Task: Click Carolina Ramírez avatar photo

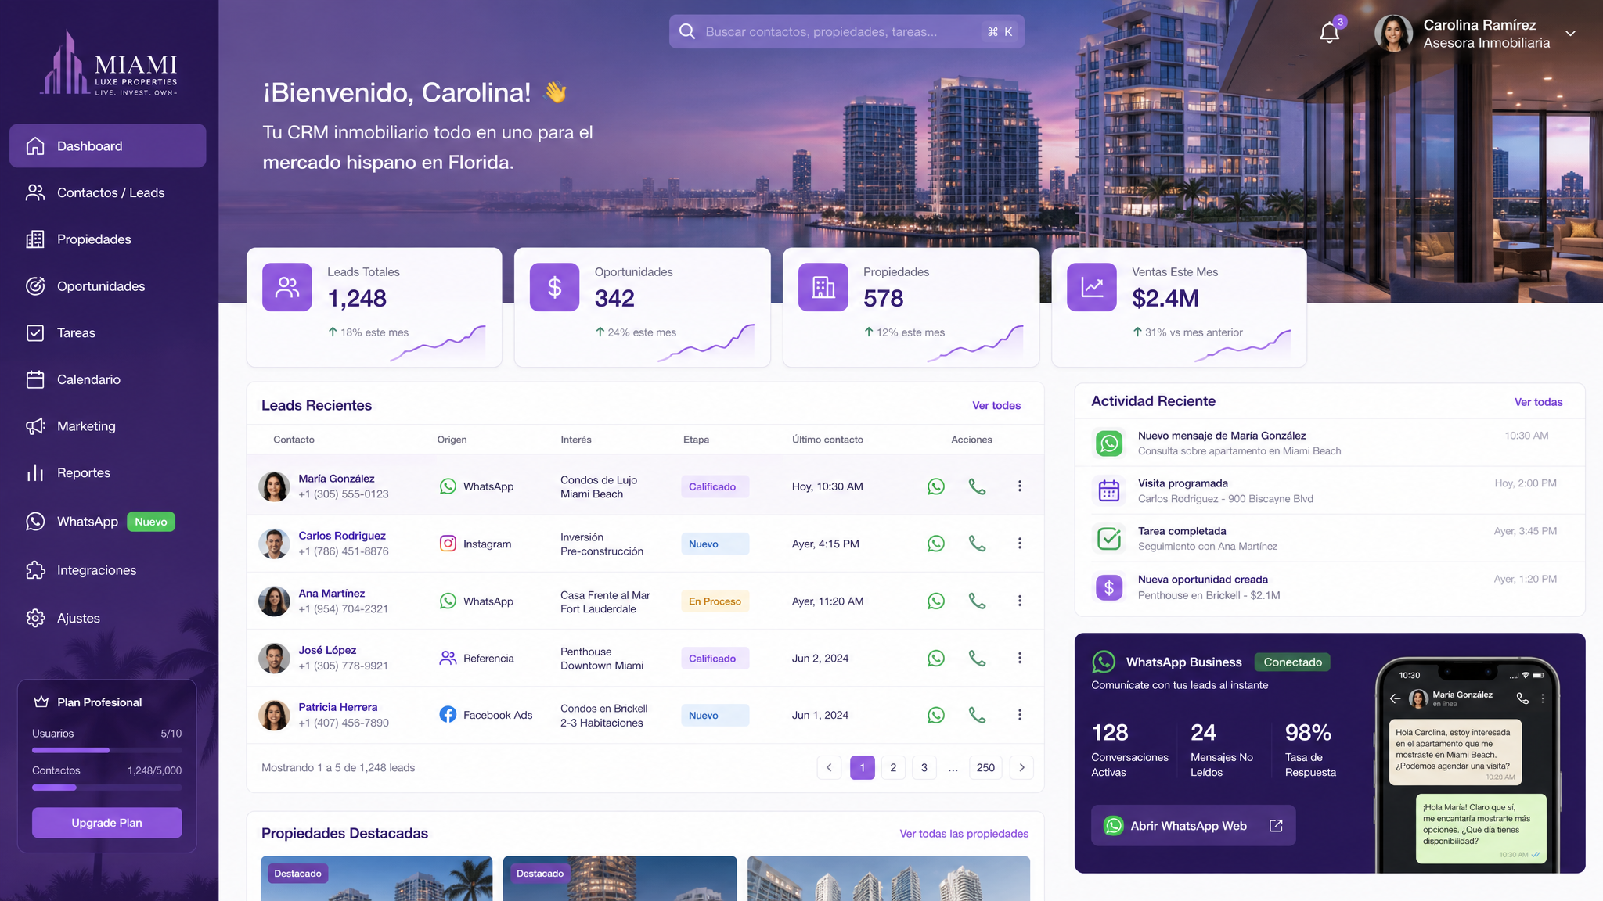Action: tap(1393, 34)
